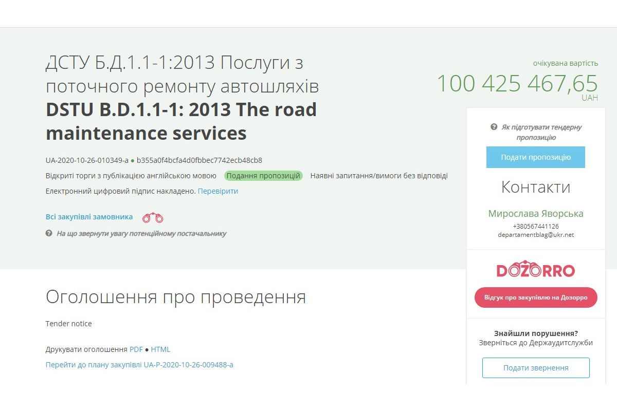
Task: Click the DOZORRO logo
Action: 535,269
